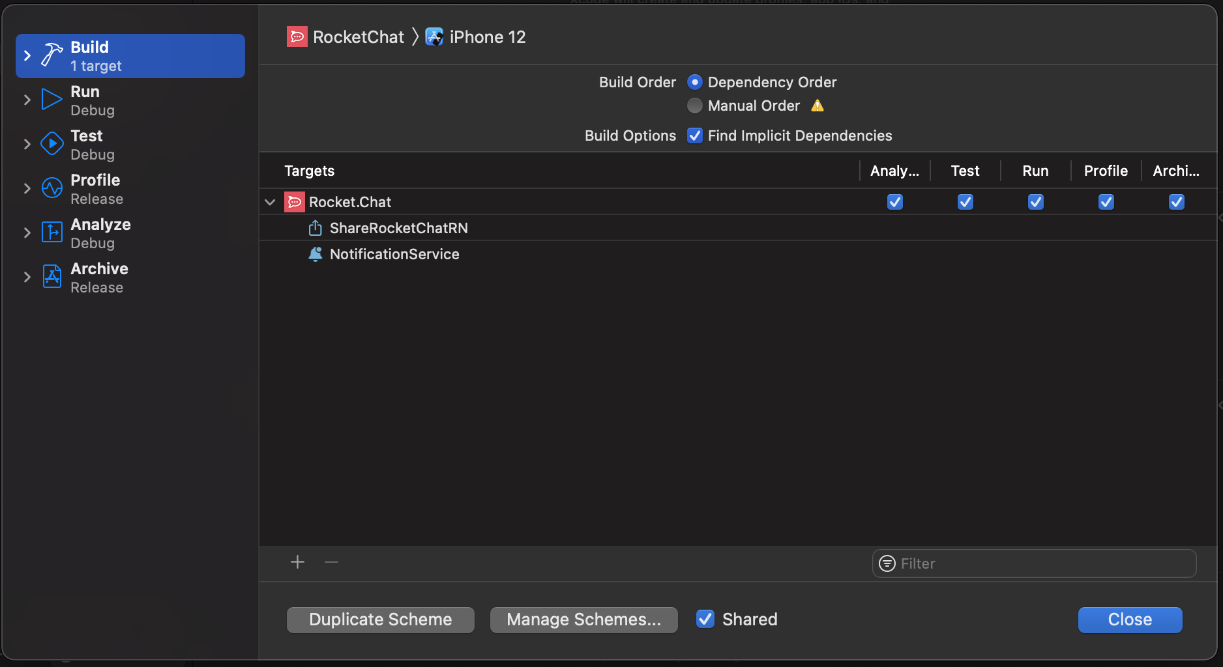Select the NotificationService dependency row
1223x667 pixels.
[x=738, y=254]
